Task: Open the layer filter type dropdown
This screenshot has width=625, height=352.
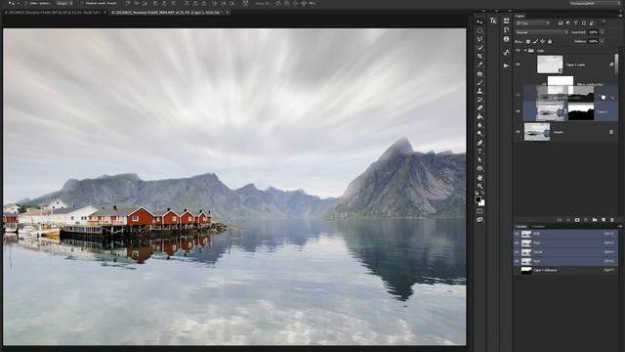Action: click(533, 23)
